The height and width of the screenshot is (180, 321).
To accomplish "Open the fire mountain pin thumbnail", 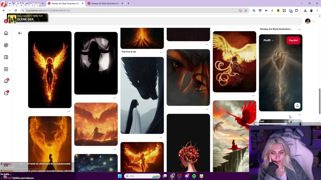I will click(x=142, y=38).
